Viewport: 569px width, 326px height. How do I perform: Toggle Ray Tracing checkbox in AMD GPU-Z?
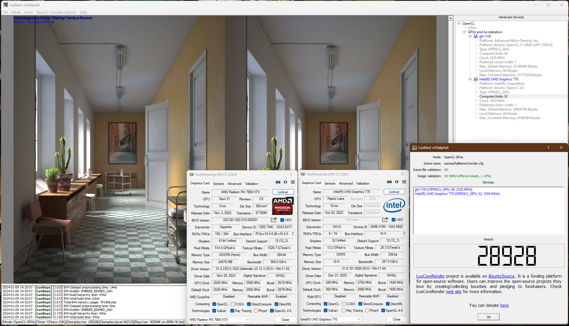(232, 311)
